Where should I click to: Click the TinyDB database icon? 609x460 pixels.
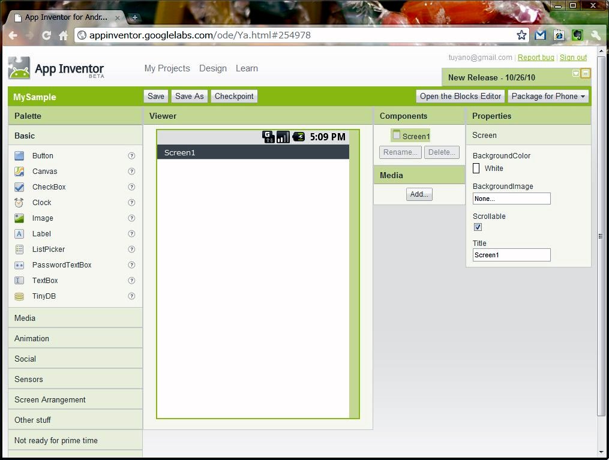pyautogui.click(x=19, y=296)
